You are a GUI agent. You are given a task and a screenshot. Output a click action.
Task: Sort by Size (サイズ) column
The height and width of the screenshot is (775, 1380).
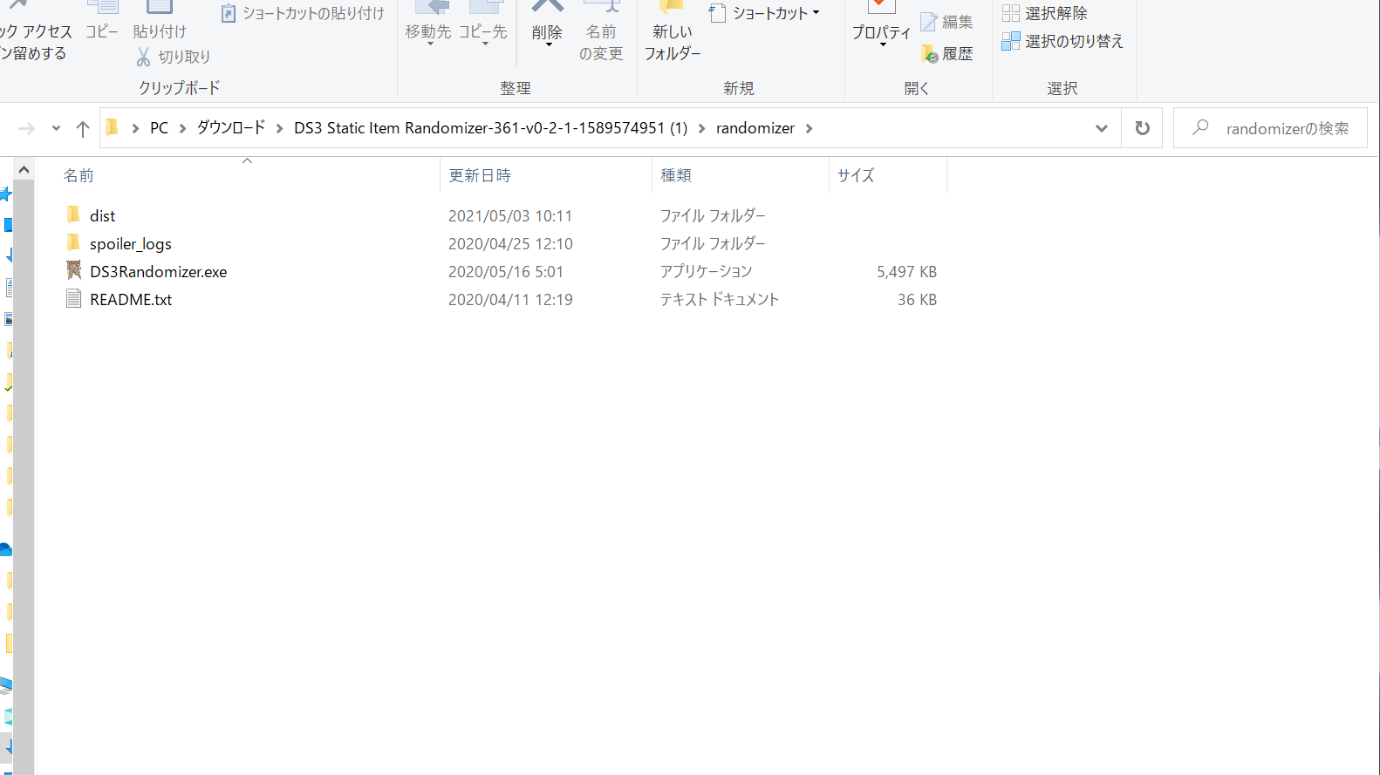[888, 175]
